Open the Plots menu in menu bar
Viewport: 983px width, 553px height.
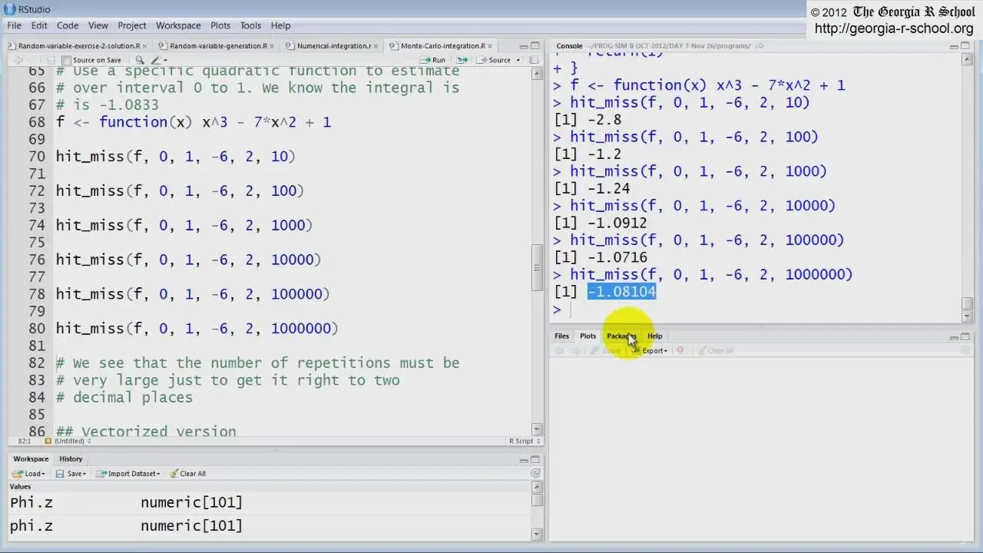coord(220,25)
